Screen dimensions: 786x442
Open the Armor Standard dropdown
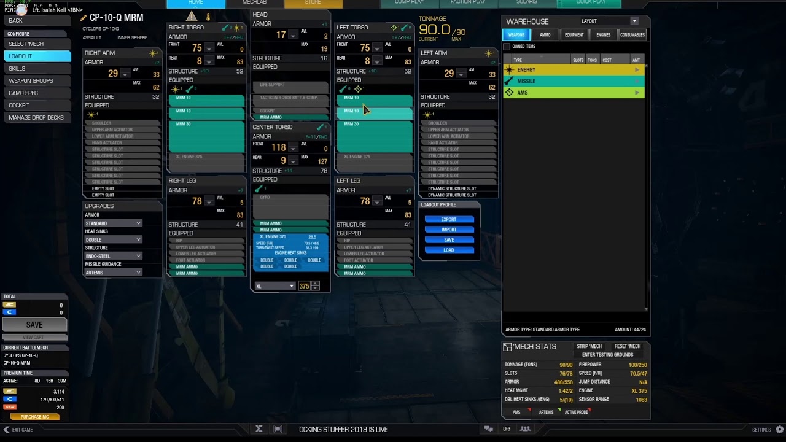point(113,223)
